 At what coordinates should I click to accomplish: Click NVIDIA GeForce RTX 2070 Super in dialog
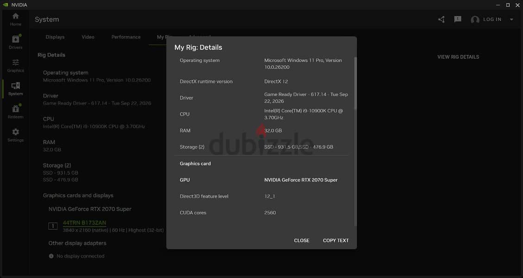[x=301, y=180]
